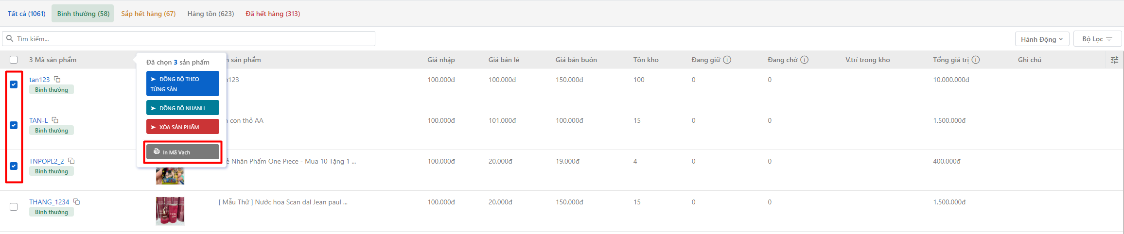The image size is (1124, 234).
Task: Open the column settings icon
Action: tap(1114, 60)
